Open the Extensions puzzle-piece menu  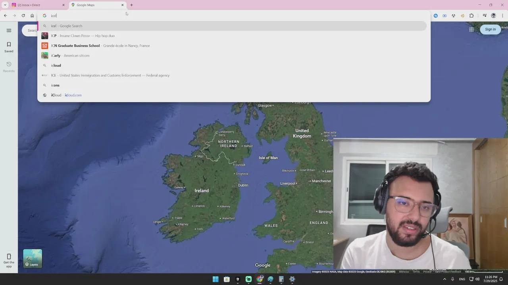point(471,15)
